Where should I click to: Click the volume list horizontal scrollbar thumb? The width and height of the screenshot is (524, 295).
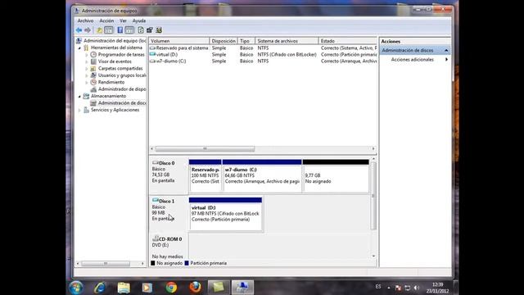pyautogui.click(x=205, y=148)
